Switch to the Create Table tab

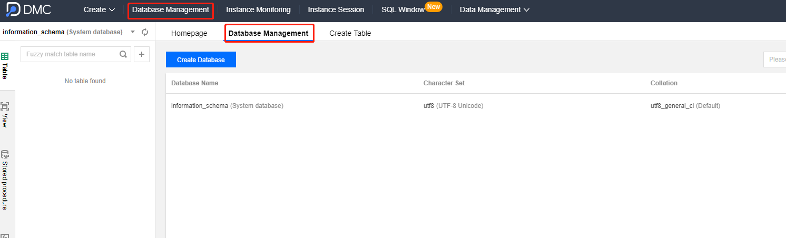[x=350, y=33]
